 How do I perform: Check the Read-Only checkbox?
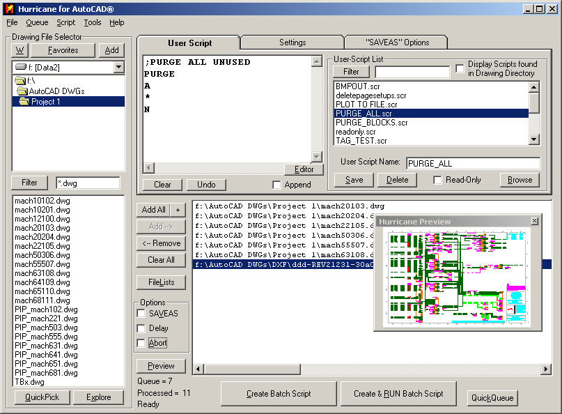click(x=437, y=180)
